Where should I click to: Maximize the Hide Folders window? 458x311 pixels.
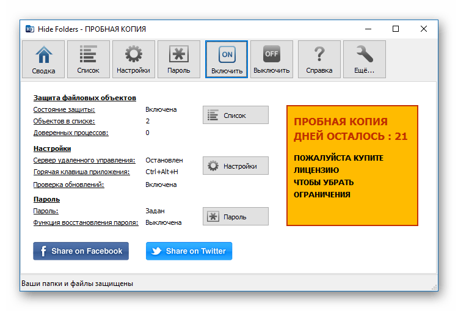tap(396, 29)
